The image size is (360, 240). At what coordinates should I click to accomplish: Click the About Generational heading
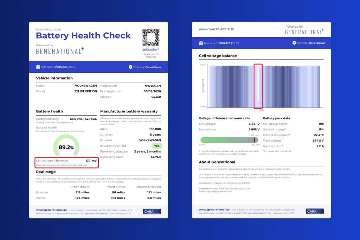(x=217, y=162)
